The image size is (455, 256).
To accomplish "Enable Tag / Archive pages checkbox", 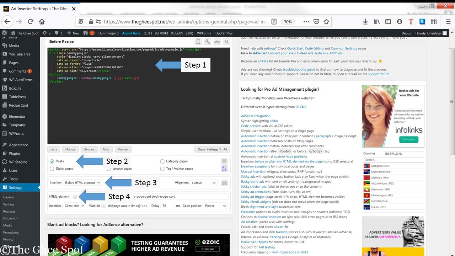I will pyautogui.click(x=162, y=169).
